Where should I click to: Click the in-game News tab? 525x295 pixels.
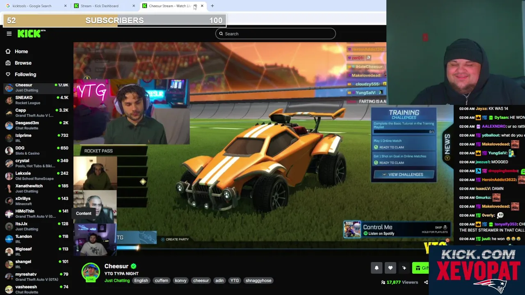pyautogui.click(x=447, y=147)
